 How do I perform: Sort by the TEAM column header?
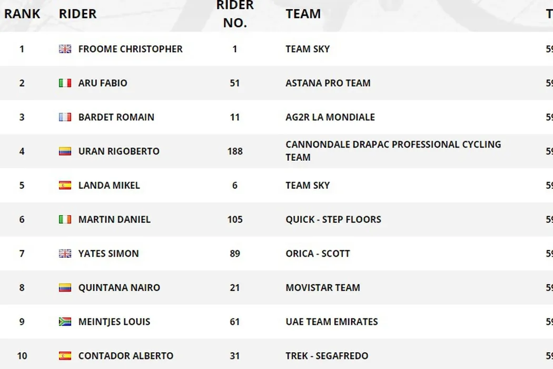coord(303,14)
